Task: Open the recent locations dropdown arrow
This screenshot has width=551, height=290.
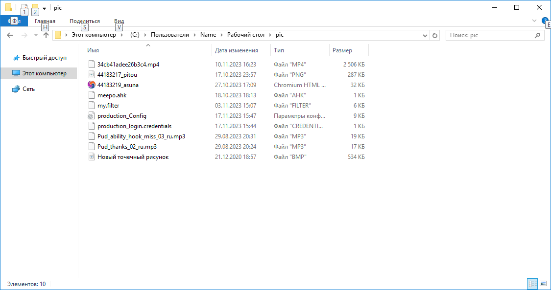Action: (x=36, y=35)
